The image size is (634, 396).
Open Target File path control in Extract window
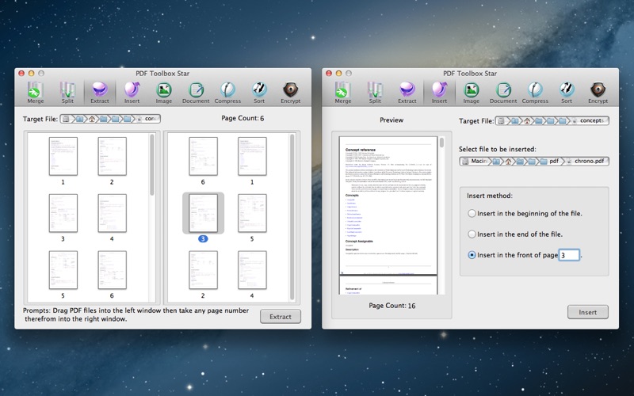click(110, 119)
